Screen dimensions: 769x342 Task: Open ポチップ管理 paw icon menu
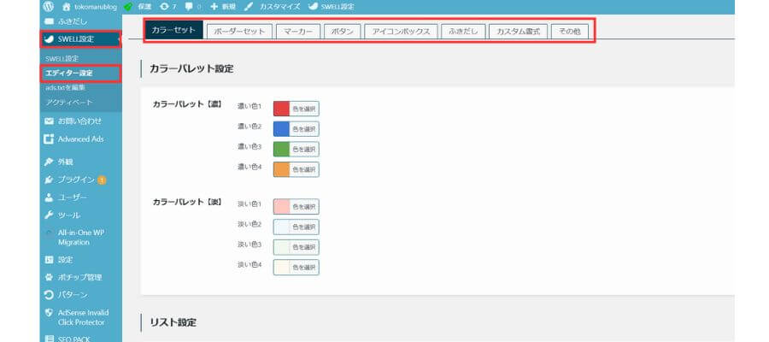pyautogui.click(x=79, y=277)
